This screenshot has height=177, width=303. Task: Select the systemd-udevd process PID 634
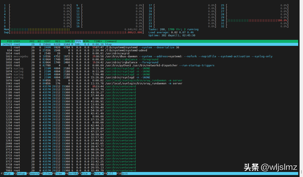point(150,51)
